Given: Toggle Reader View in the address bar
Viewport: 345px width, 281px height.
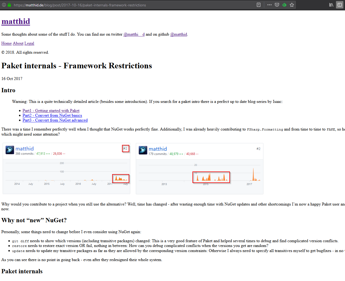Looking at the screenshot, I should [259, 5].
